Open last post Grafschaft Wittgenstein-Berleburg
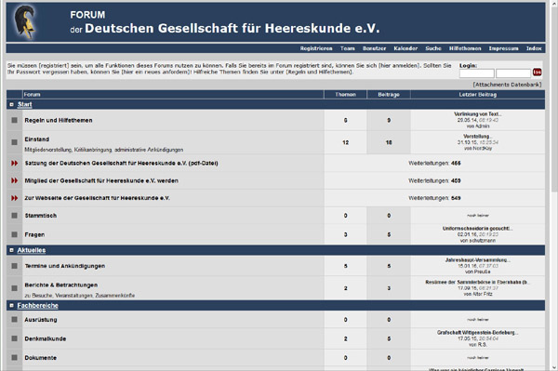This screenshot has height=371, width=558. [x=478, y=333]
